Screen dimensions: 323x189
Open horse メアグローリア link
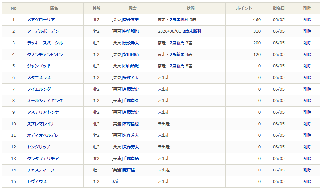[x=41, y=20]
